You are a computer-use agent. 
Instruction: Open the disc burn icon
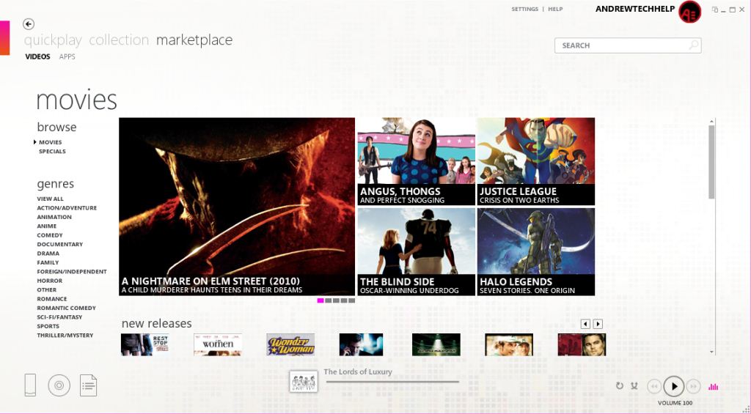(x=59, y=385)
